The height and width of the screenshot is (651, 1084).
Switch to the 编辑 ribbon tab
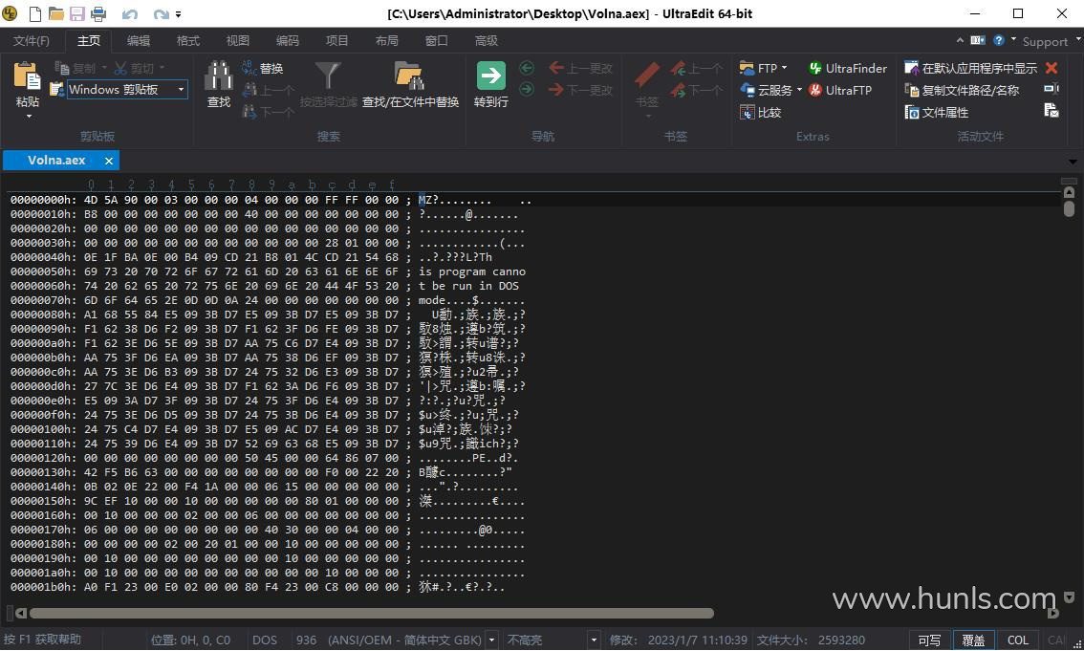139,41
